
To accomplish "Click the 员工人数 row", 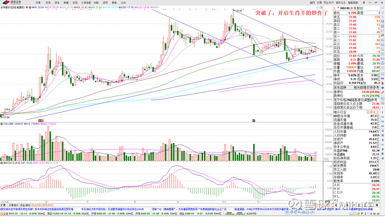I will coord(357,169).
